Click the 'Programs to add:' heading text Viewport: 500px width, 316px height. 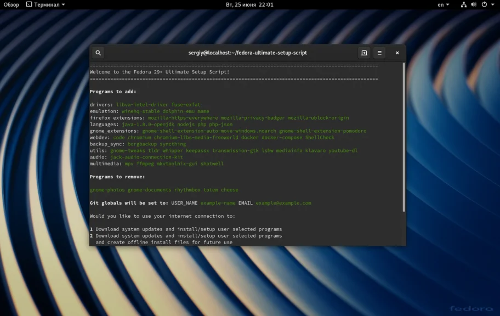113,92
